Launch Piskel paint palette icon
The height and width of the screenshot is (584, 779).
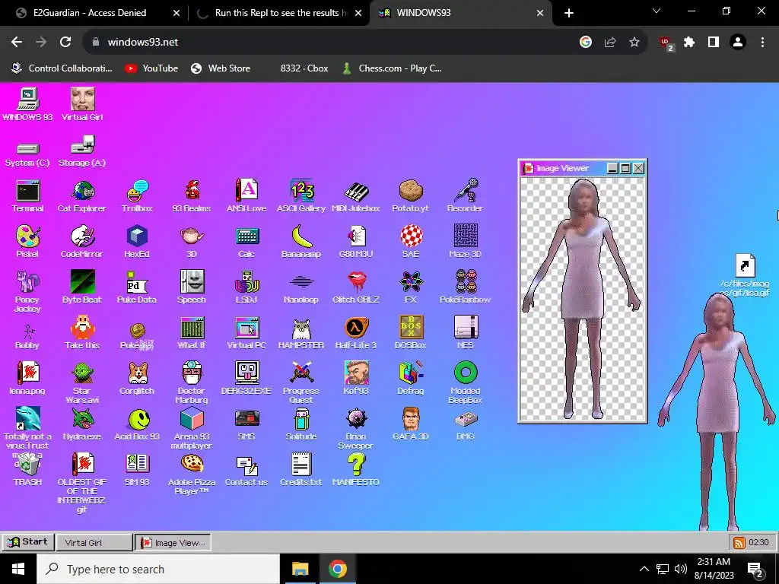tap(27, 241)
